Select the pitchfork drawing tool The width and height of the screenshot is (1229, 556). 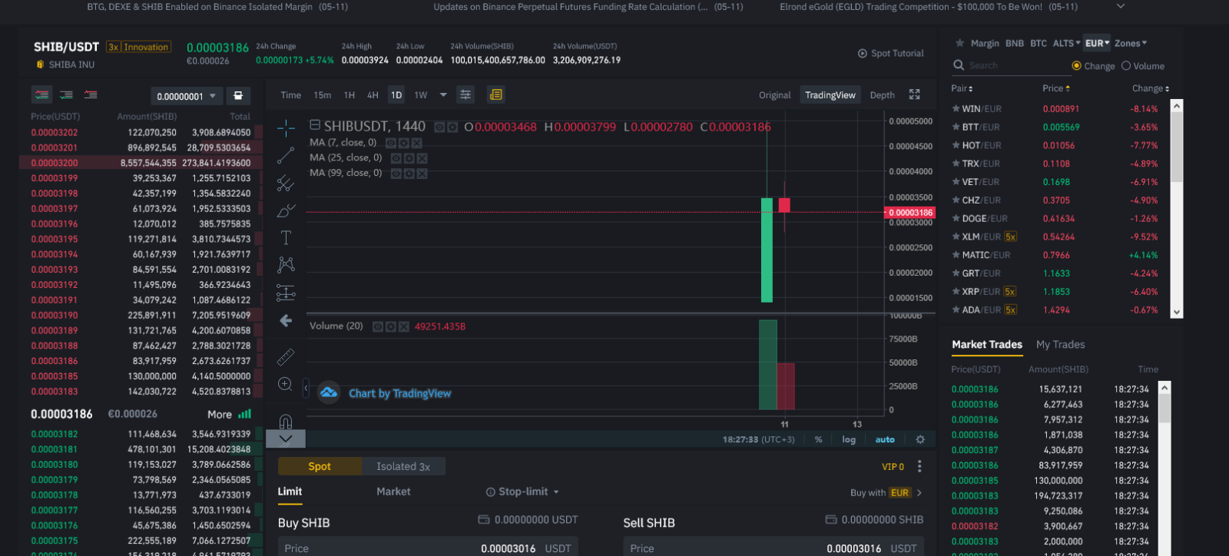tap(286, 183)
